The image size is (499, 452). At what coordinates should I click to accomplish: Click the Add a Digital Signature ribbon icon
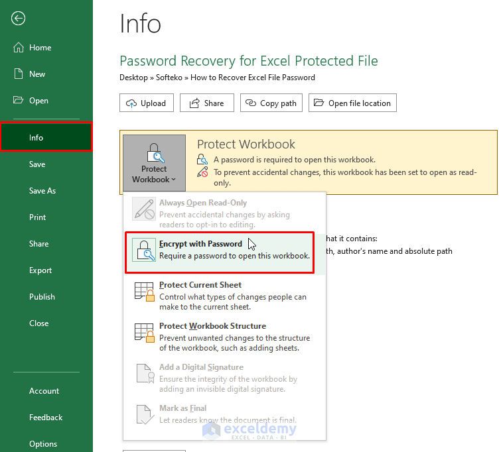(x=145, y=374)
